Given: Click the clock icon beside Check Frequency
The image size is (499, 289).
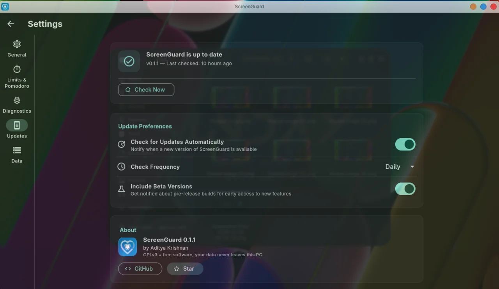Looking at the screenshot, I should 122,167.
